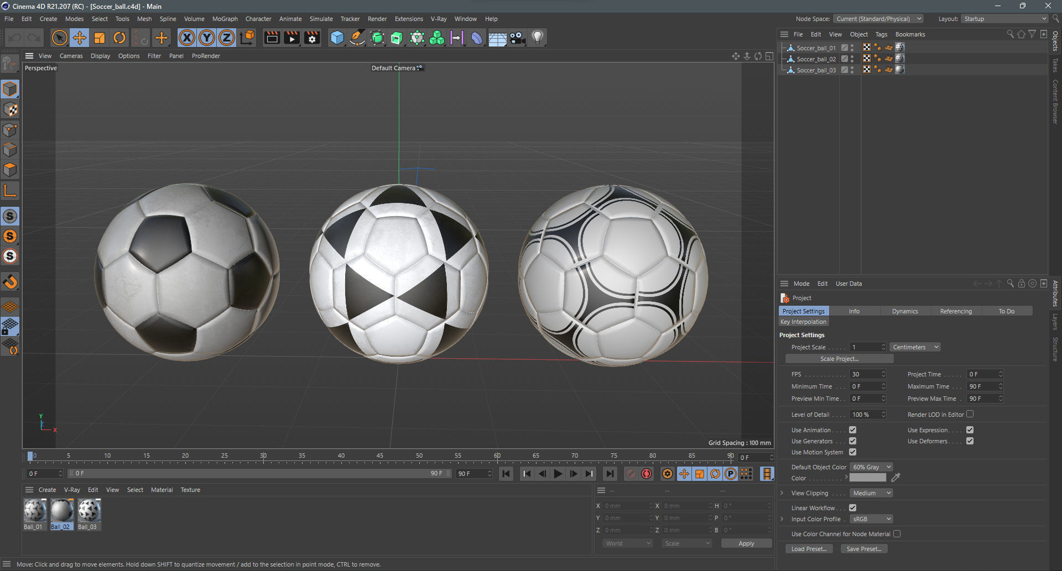Switch to Model mode in left sidebar

click(x=10, y=89)
